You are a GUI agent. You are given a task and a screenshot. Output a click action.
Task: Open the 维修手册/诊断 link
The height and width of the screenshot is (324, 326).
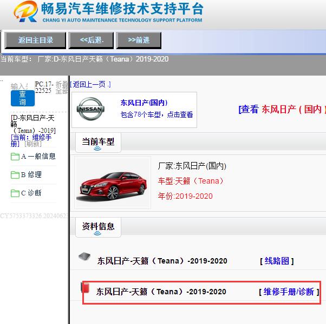[289, 292]
